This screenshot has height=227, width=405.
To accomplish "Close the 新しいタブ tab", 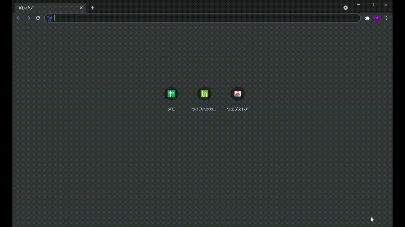I will pos(81,8).
